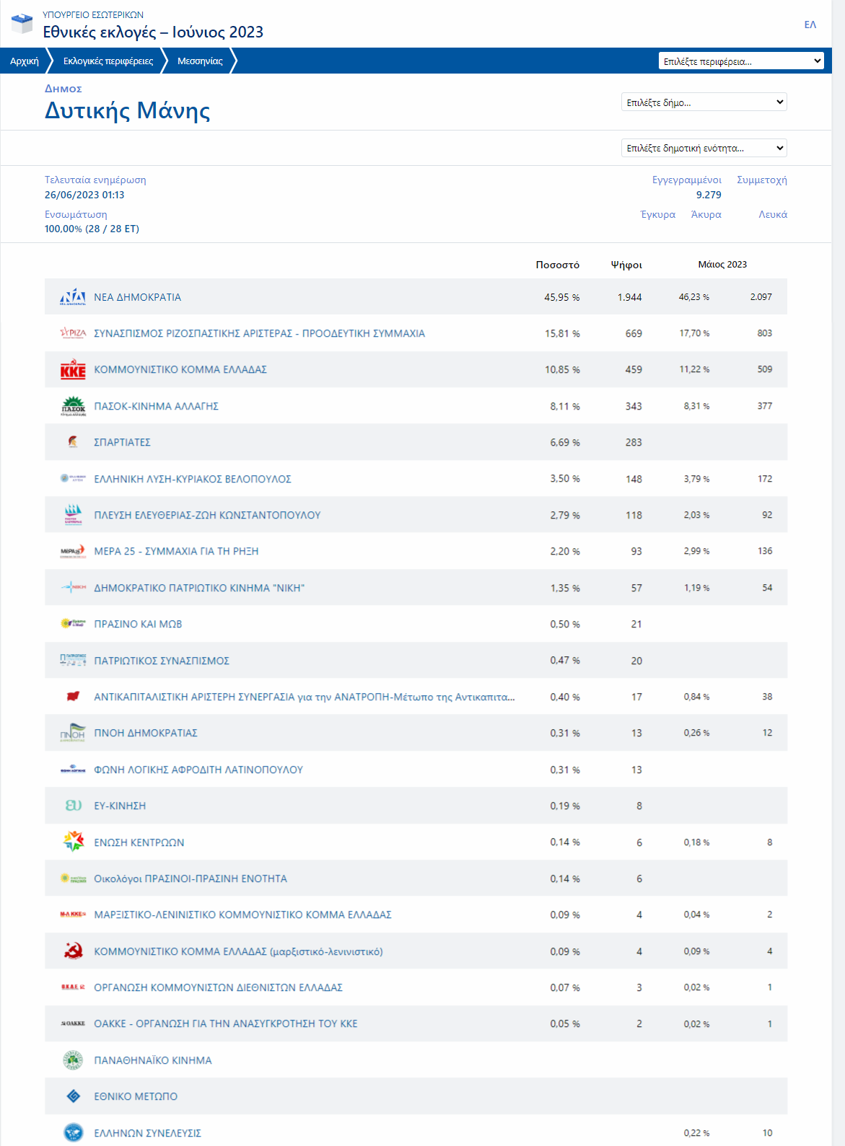This screenshot has height=1146, width=845.
Task: Open ΠΑΣΟΚ-ΚΙΝΗΜΑ ΑΛΛΑΓΗΣ party link
Action: [156, 406]
